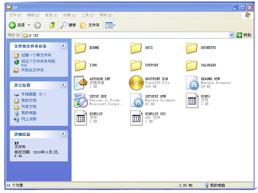Click the local disk drive icon
Image resolution: width=258 pixels, height=193 pixels.
[16, 95]
